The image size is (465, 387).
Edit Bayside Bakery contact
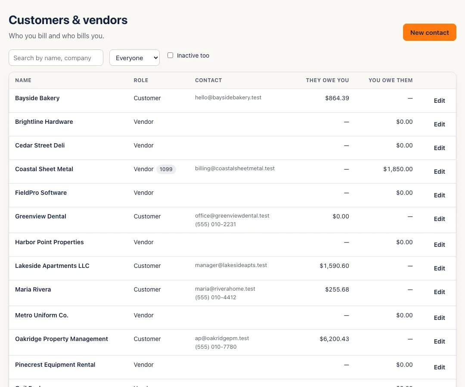[439, 101]
